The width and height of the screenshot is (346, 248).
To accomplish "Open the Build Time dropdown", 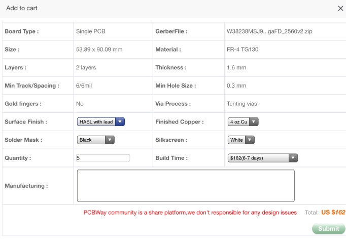I will click(x=262, y=158).
